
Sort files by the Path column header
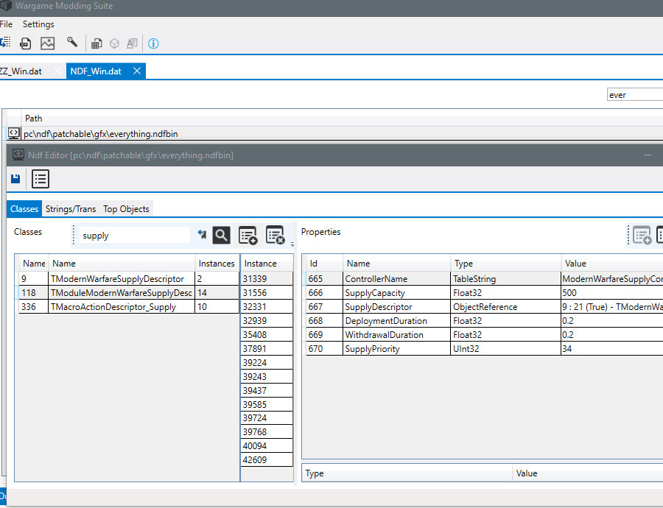pos(33,119)
